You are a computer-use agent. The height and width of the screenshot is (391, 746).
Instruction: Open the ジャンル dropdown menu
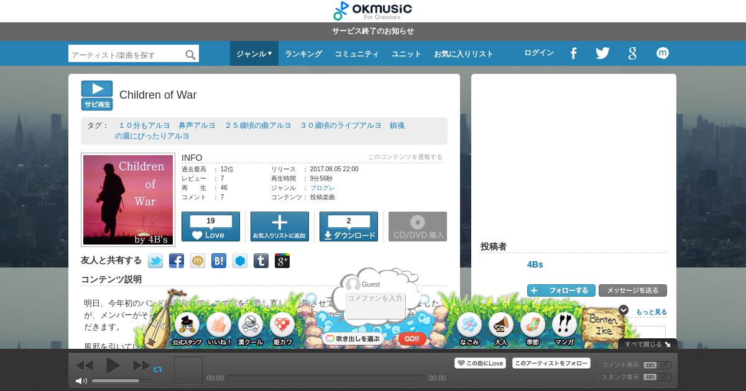click(254, 53)
